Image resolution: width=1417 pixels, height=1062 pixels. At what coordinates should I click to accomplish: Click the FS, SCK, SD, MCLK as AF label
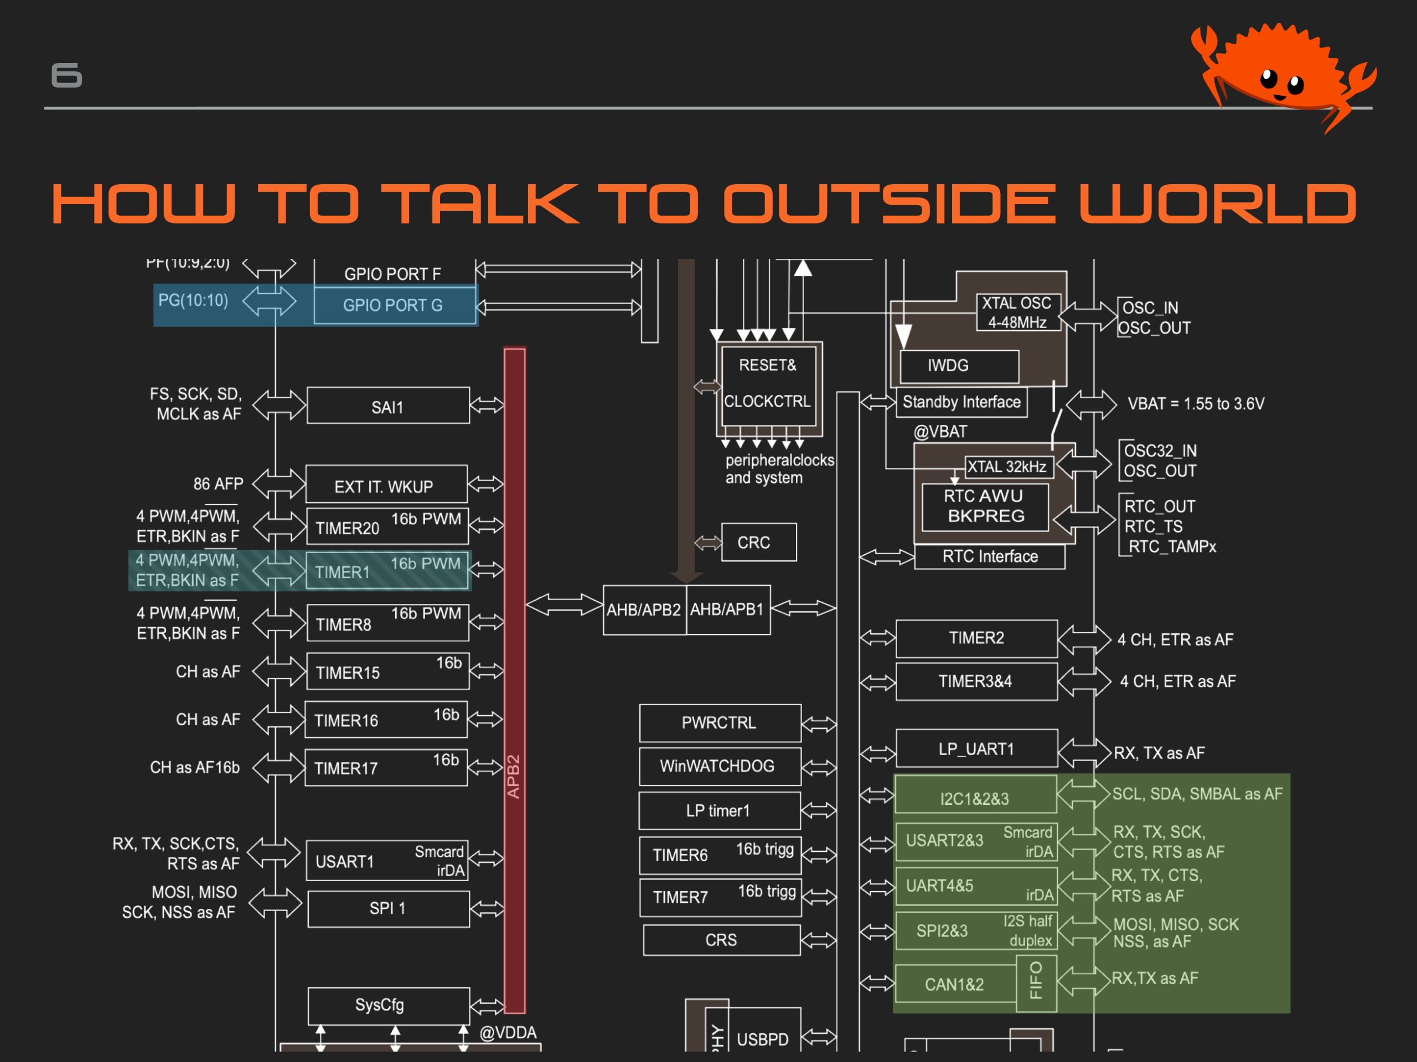(x=195, y=404)
